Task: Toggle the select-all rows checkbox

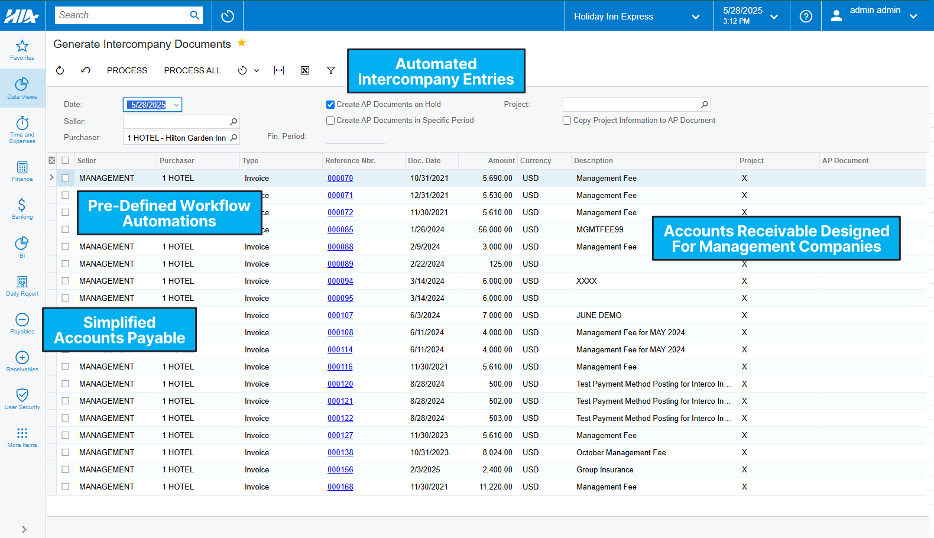Action: (65, 160)
